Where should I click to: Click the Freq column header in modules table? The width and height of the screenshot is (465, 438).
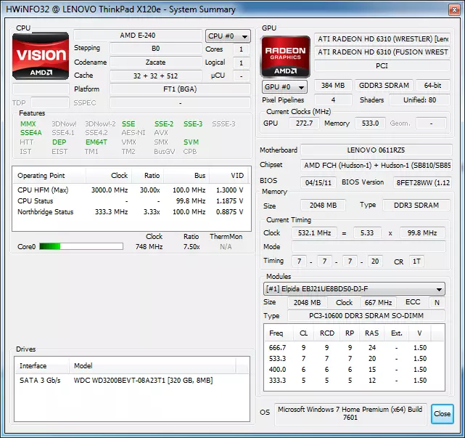(278, 333)
